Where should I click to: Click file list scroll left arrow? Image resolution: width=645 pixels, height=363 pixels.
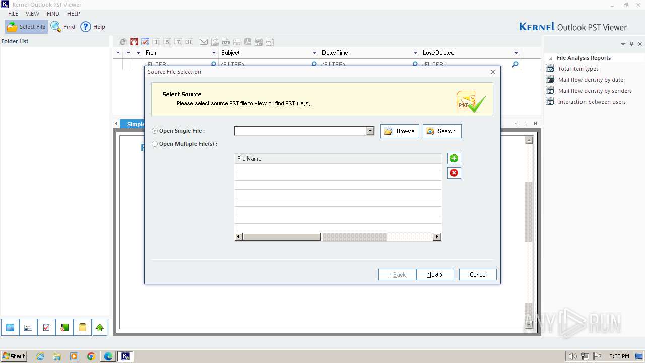coord(239,237)
